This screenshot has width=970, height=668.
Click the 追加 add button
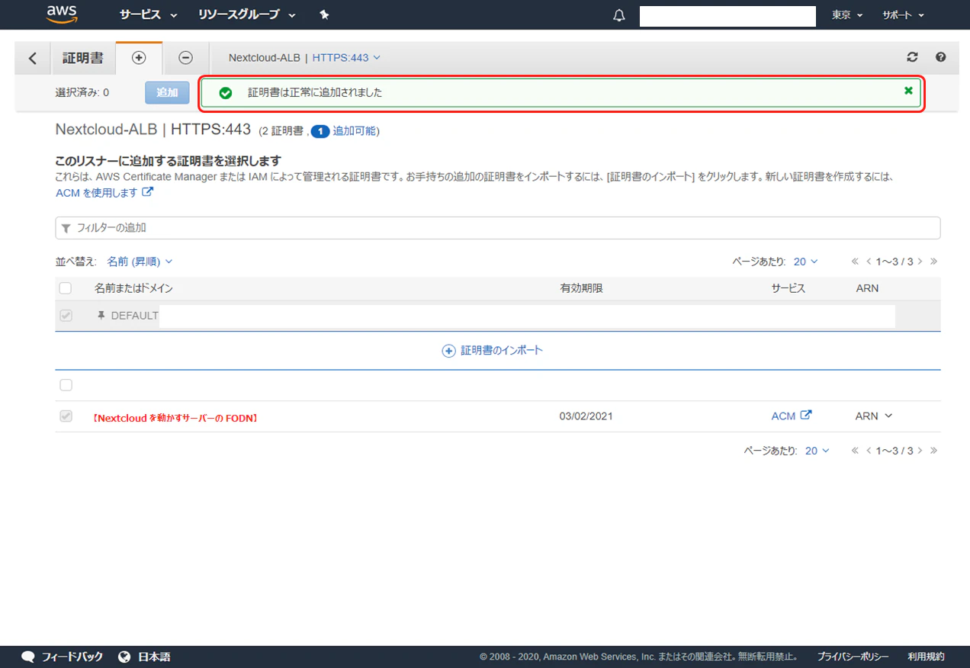[167, 92]
